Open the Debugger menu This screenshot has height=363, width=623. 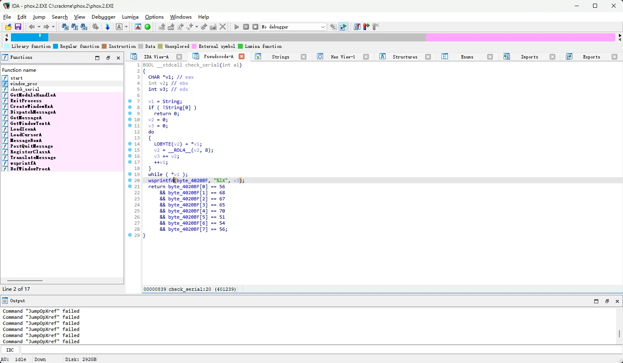coord(103,17)
